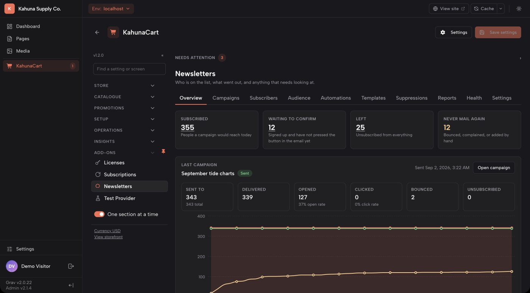530x293 pixels.
Task: Expand the INSIGHTS section
Action: (125, 141)
